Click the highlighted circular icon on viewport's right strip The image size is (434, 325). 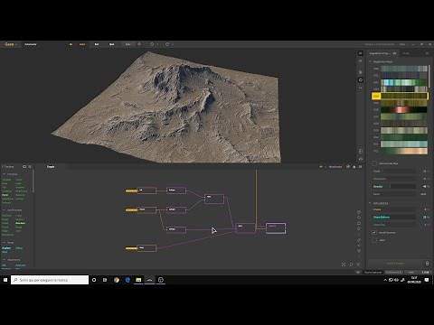click(x=361, y=79)
